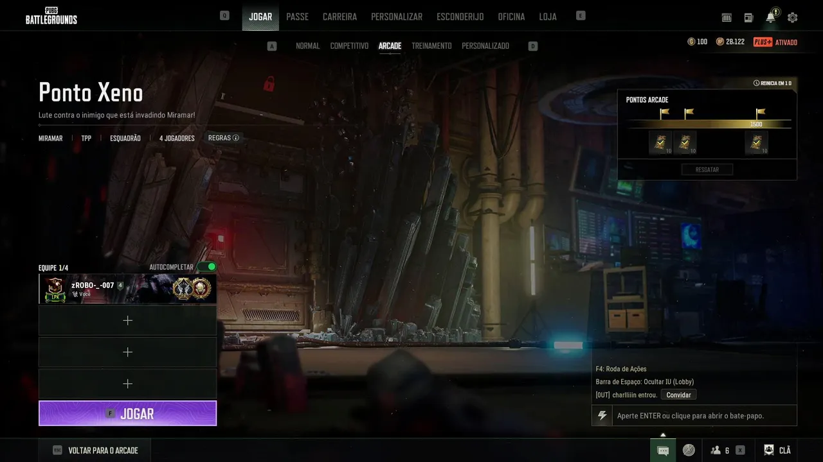Image resolution: width=823 pixels, height=462 pixels.
Task: Click the TPP perspective label
Action: coord(86,138)
